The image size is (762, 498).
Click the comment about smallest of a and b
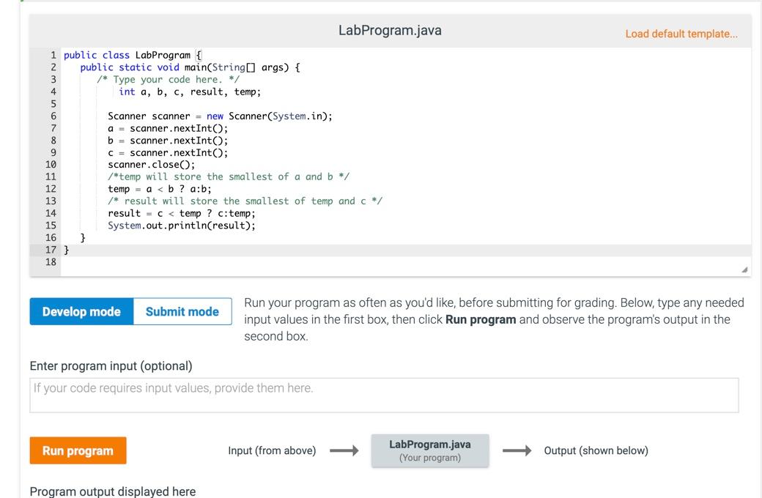pos(229,176)
